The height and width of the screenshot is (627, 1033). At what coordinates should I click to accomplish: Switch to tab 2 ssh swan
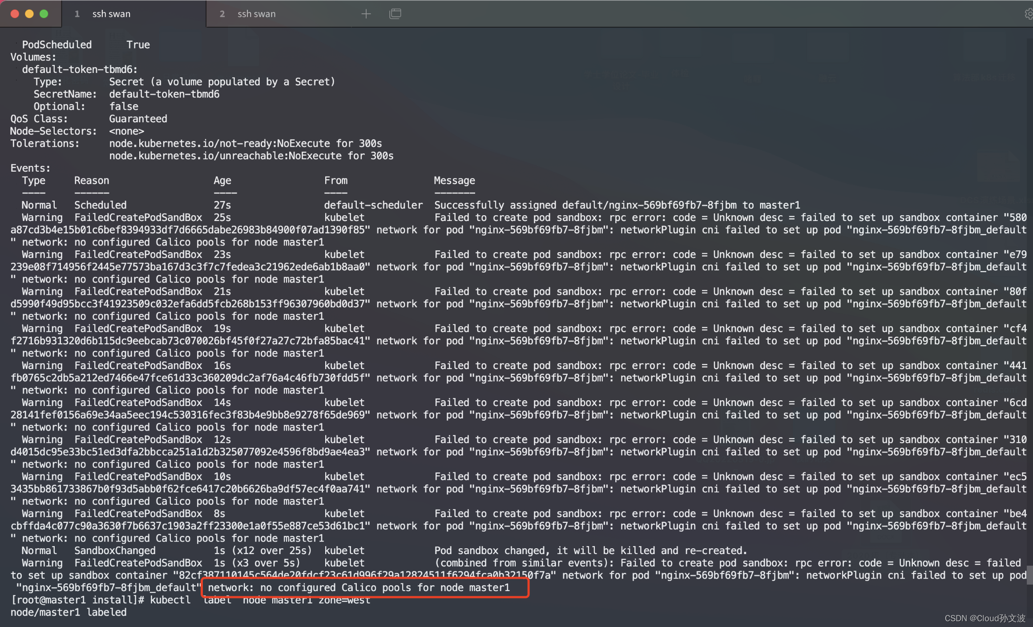point(278,14)
